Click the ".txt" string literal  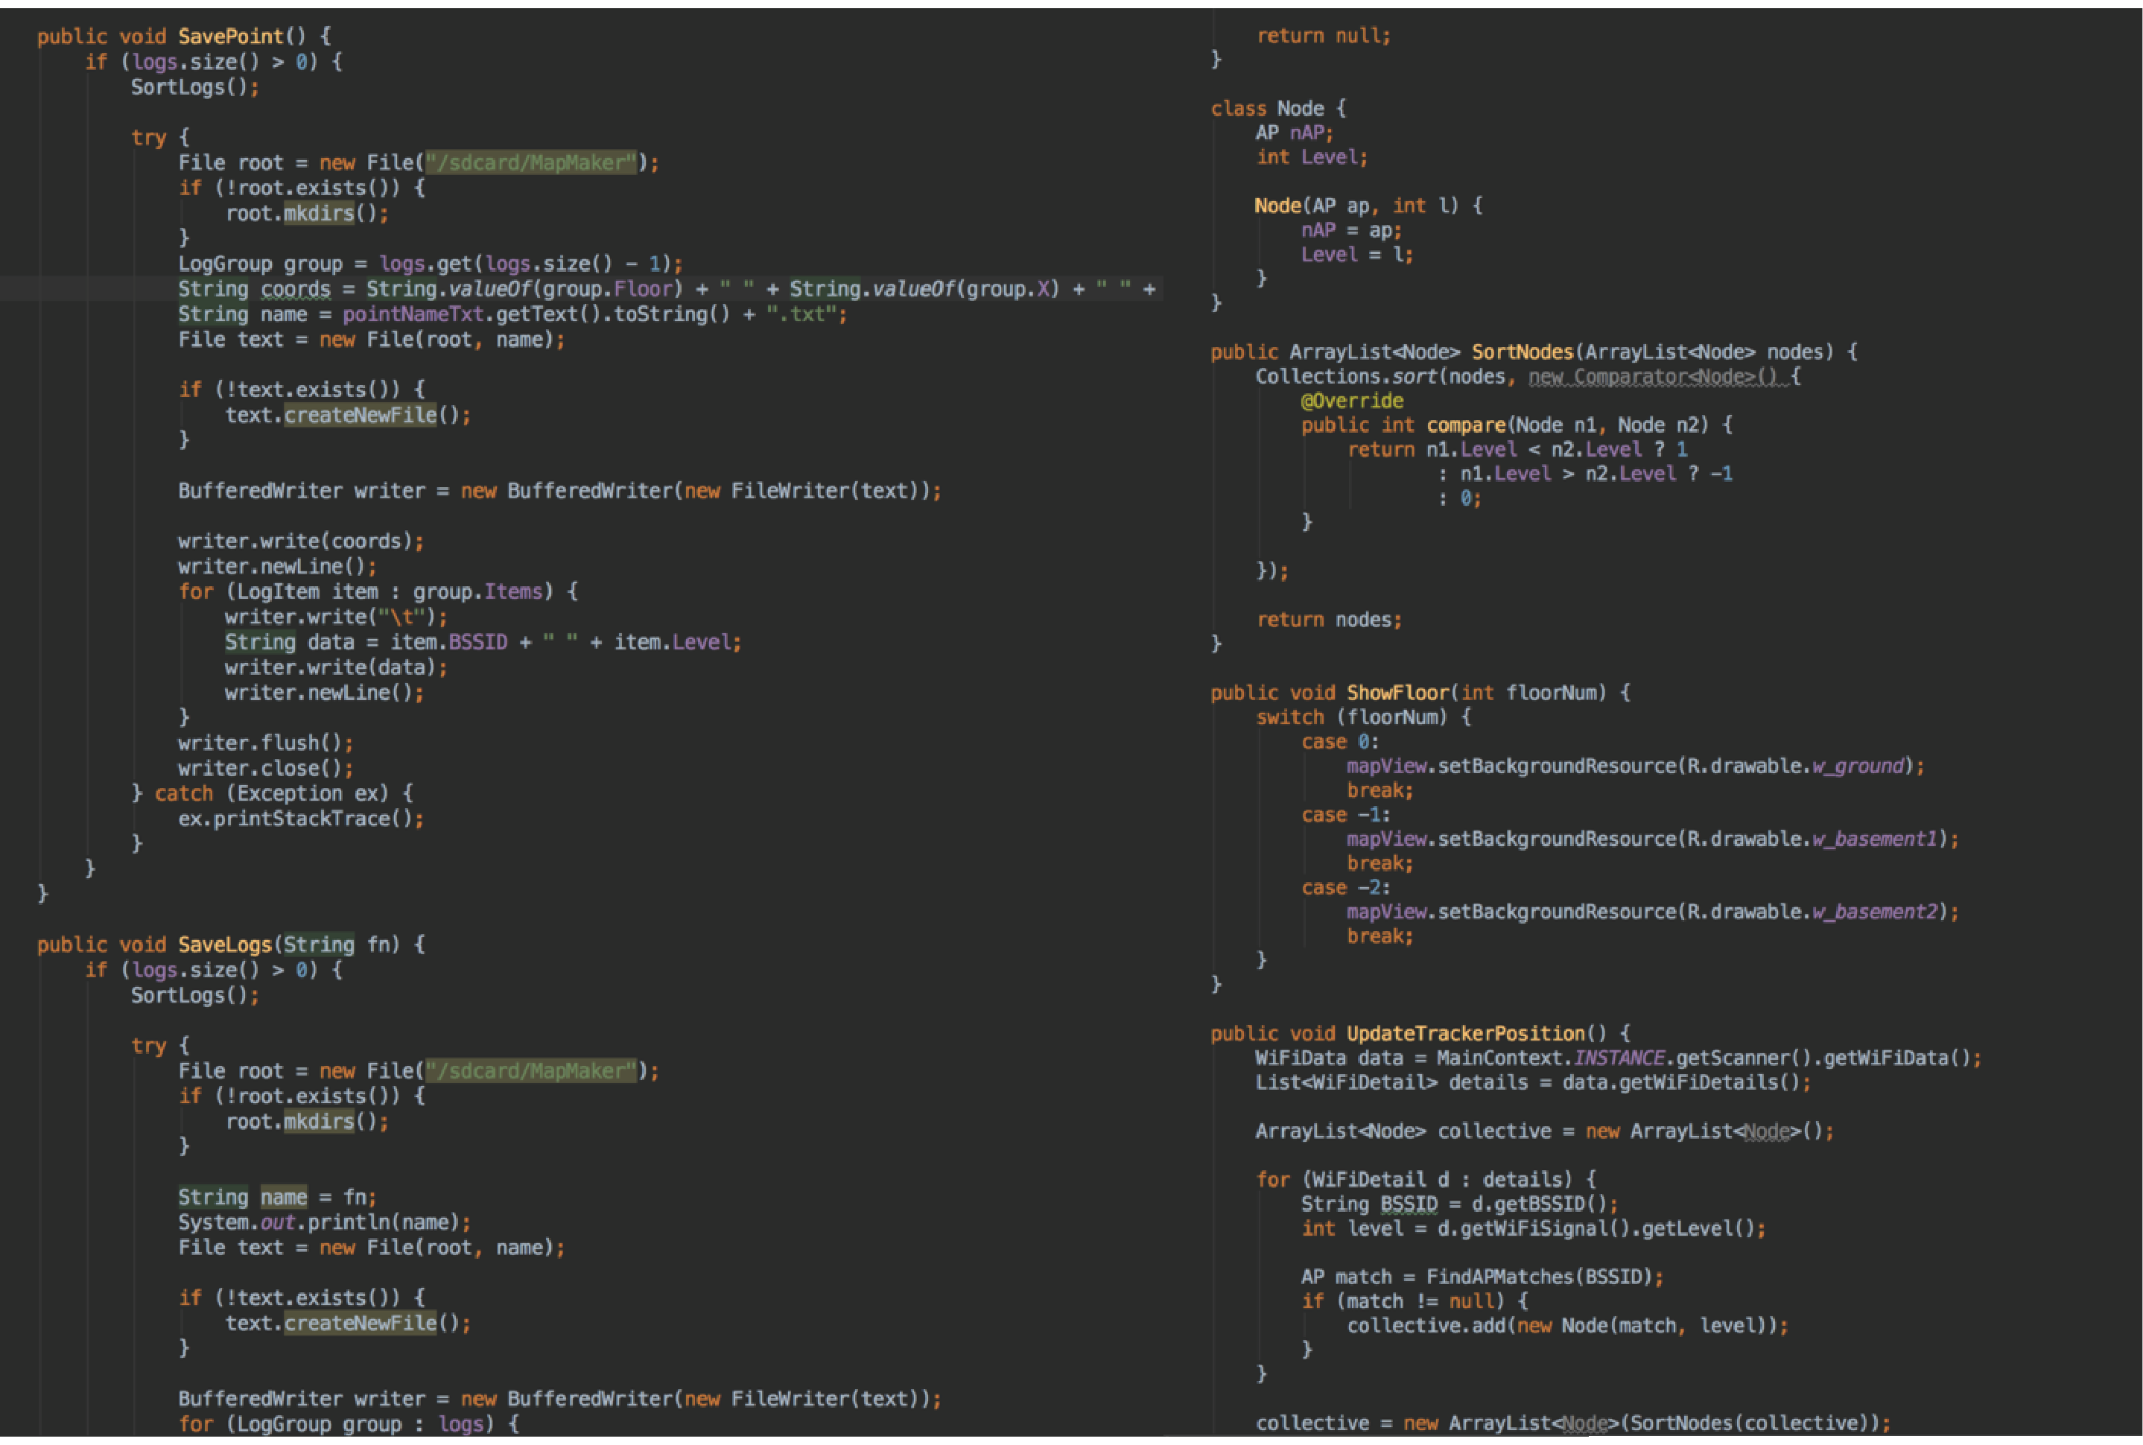801,314
